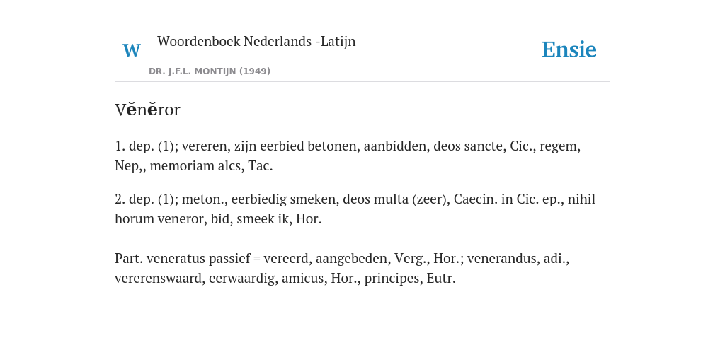Click 'Caecin. in Cic. ep.' citation
Viewport: 725px width, 362px height.
point(508,199)
